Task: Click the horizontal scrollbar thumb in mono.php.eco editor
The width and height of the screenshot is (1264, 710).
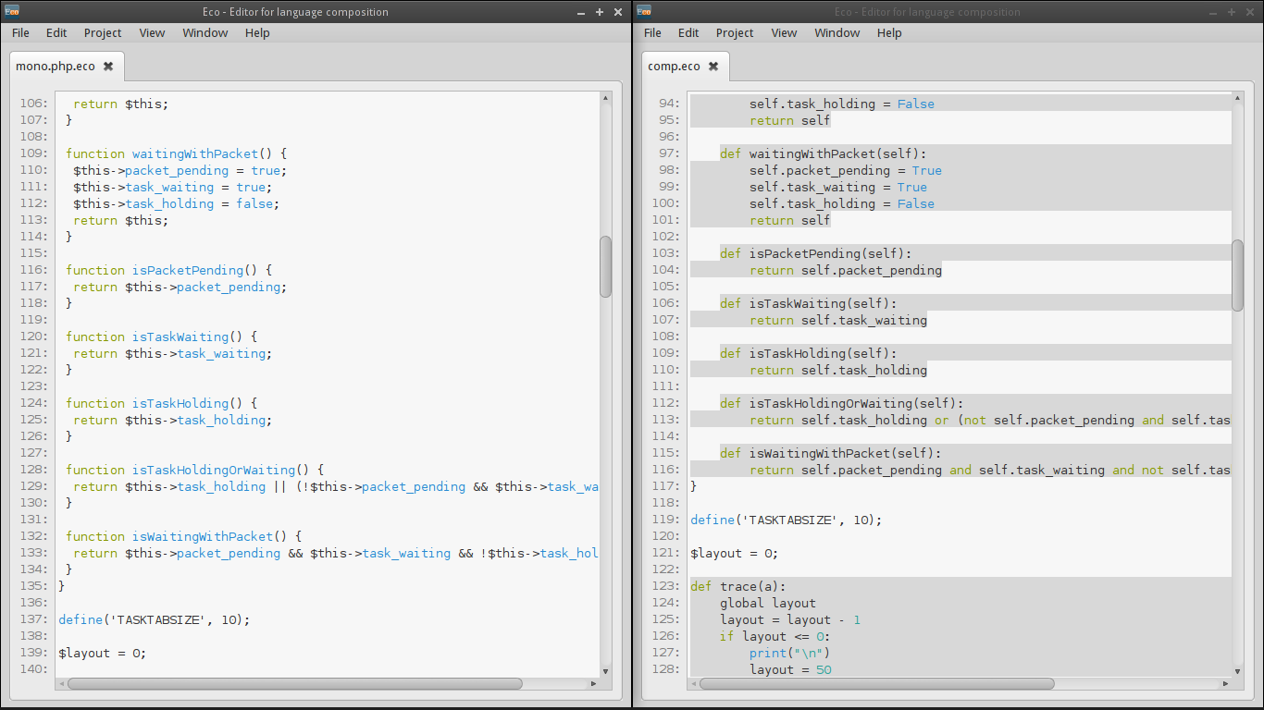Action: pos(294,684)
